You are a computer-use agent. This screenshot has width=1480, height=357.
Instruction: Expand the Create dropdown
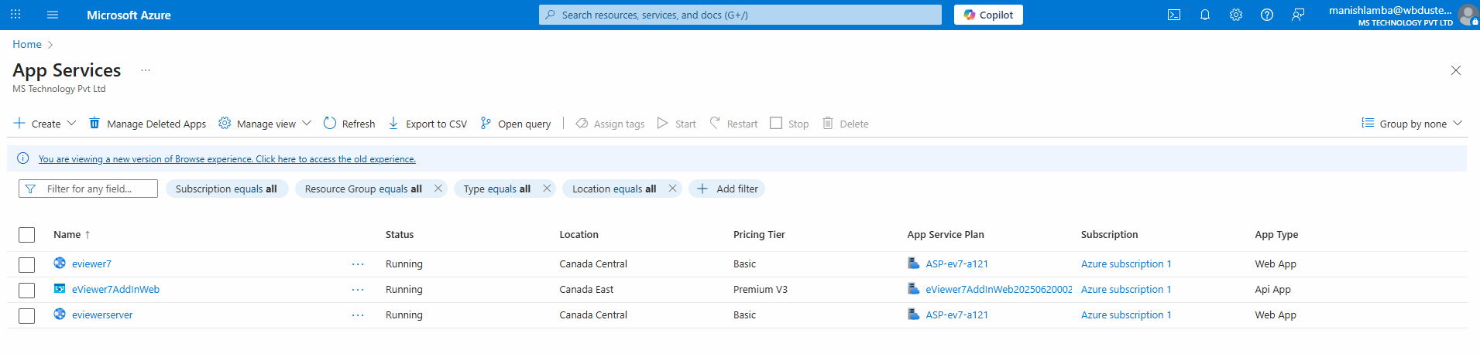coord(45,124)
